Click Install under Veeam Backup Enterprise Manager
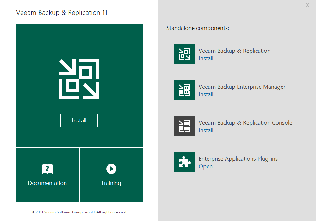The height and width of the screenshot is (221, 316). pyautogui.click(x=206, y=94)
